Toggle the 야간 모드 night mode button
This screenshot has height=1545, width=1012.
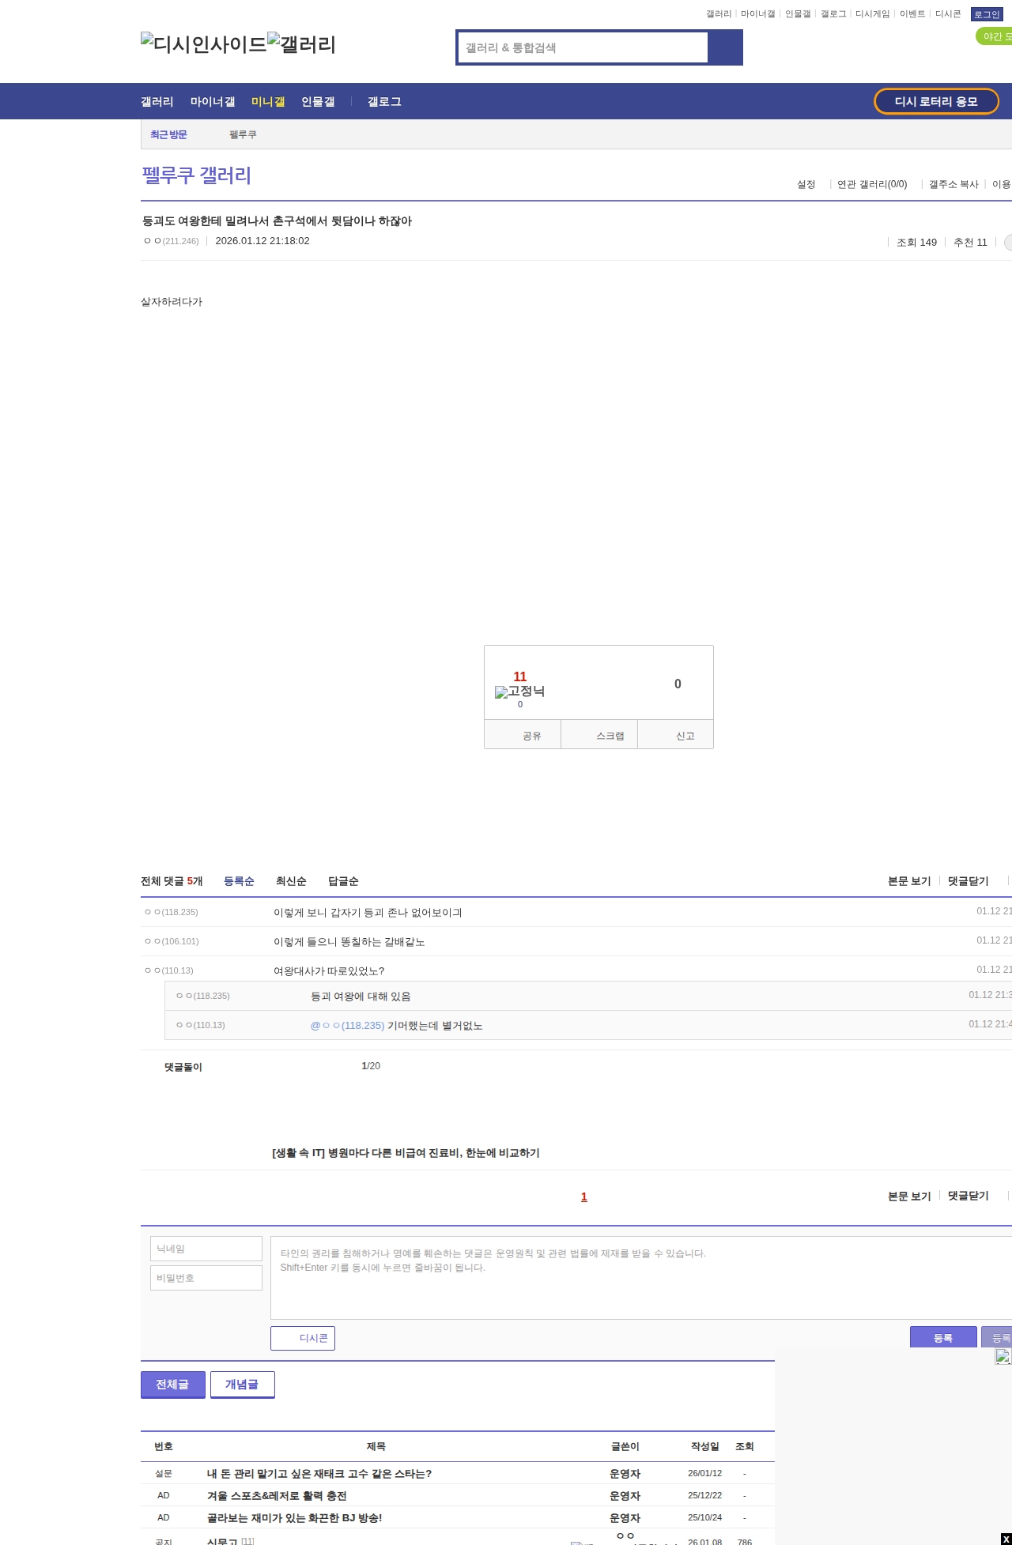[995, 36]
